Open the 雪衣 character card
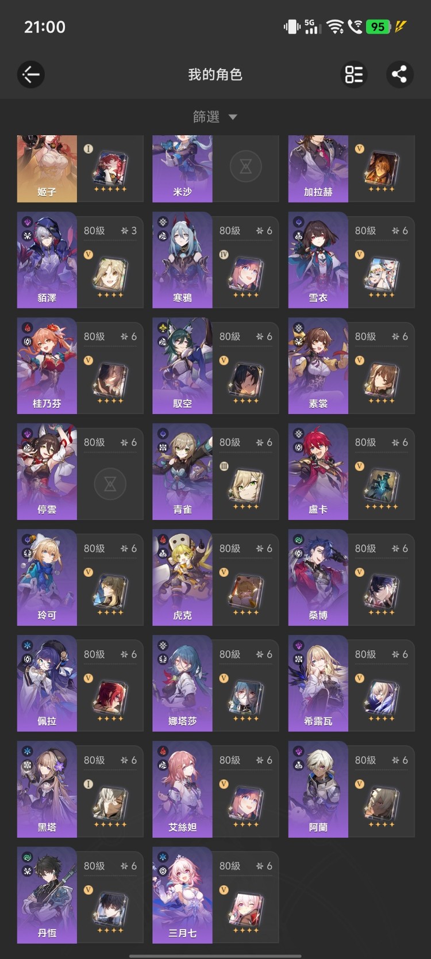431x959 pixels. 351,260
